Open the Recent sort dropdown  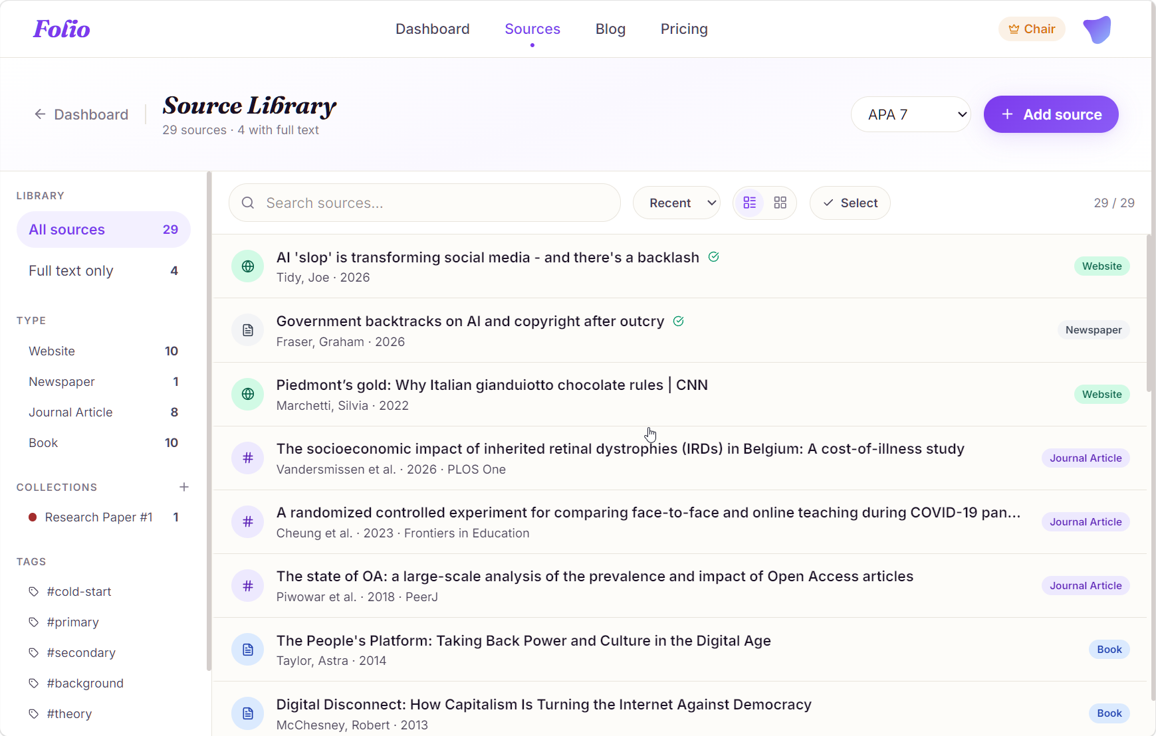(677, 203)
